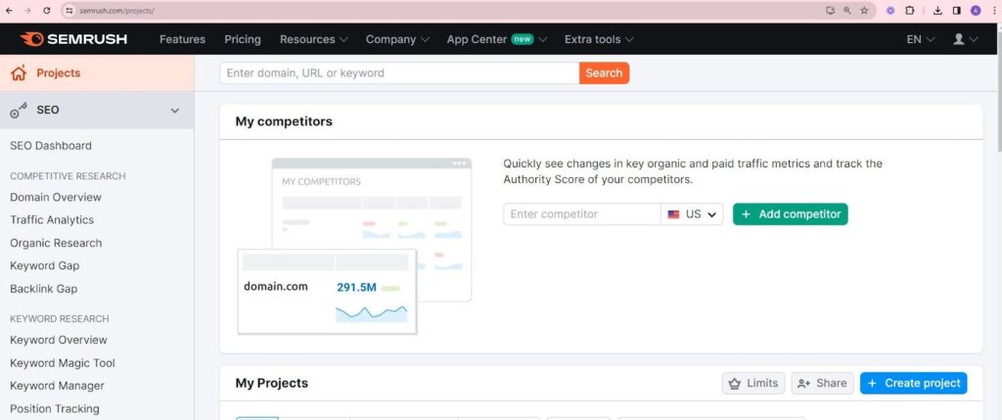Click the site info icon in address bar
This screenshot has height=420, width=1002.
pos(70,11)
